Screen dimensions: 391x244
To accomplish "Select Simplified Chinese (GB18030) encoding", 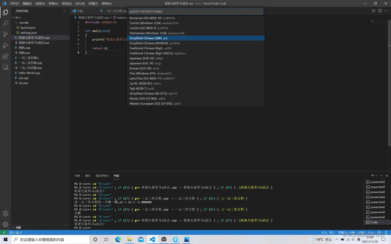I will [149, 43].
